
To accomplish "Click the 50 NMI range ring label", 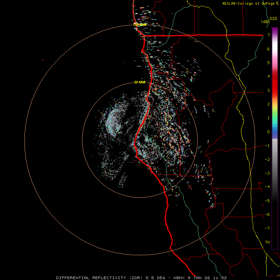I will [x=140, y=82].
